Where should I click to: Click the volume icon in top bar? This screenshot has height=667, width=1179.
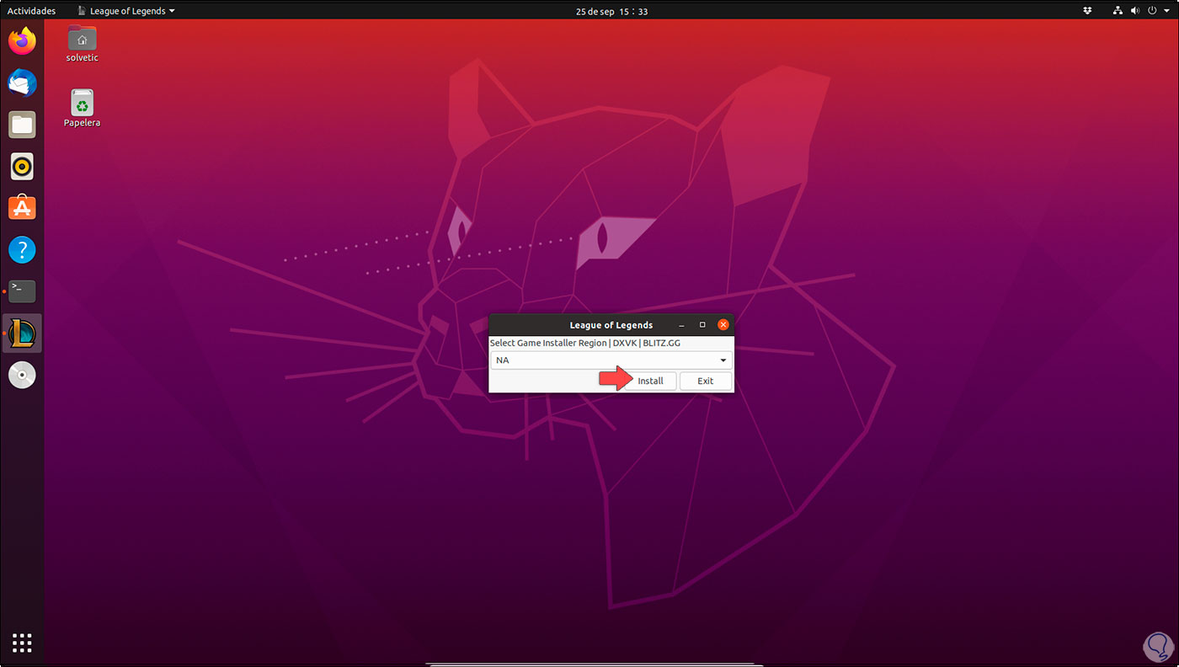click(x=1135, y=11)
